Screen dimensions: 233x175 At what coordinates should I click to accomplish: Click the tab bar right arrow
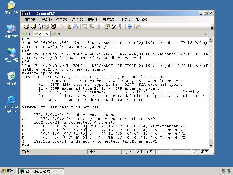pyautogui.click(x=210, y=34)
